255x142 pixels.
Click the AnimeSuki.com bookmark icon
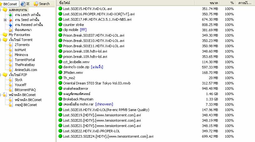(x=11, y=70)
